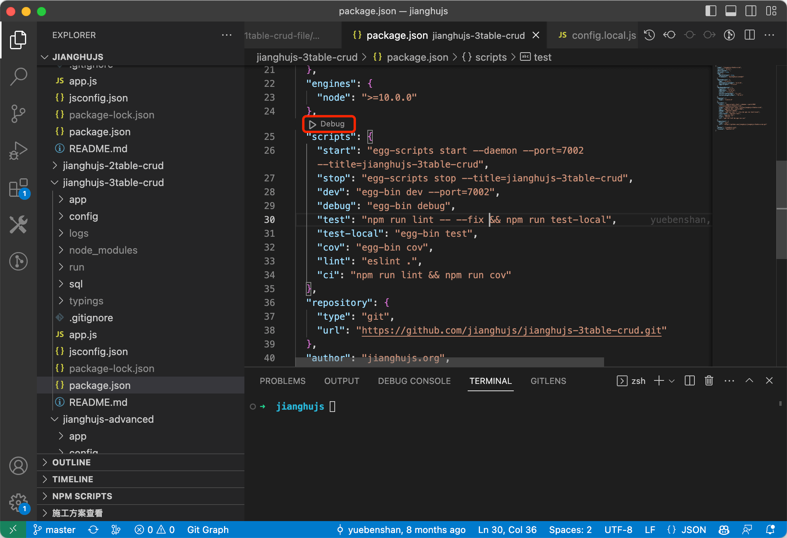Screen dimensions: 787x538
Task: Open the GitHub repository URL link
Action: (x=511, y=330)
